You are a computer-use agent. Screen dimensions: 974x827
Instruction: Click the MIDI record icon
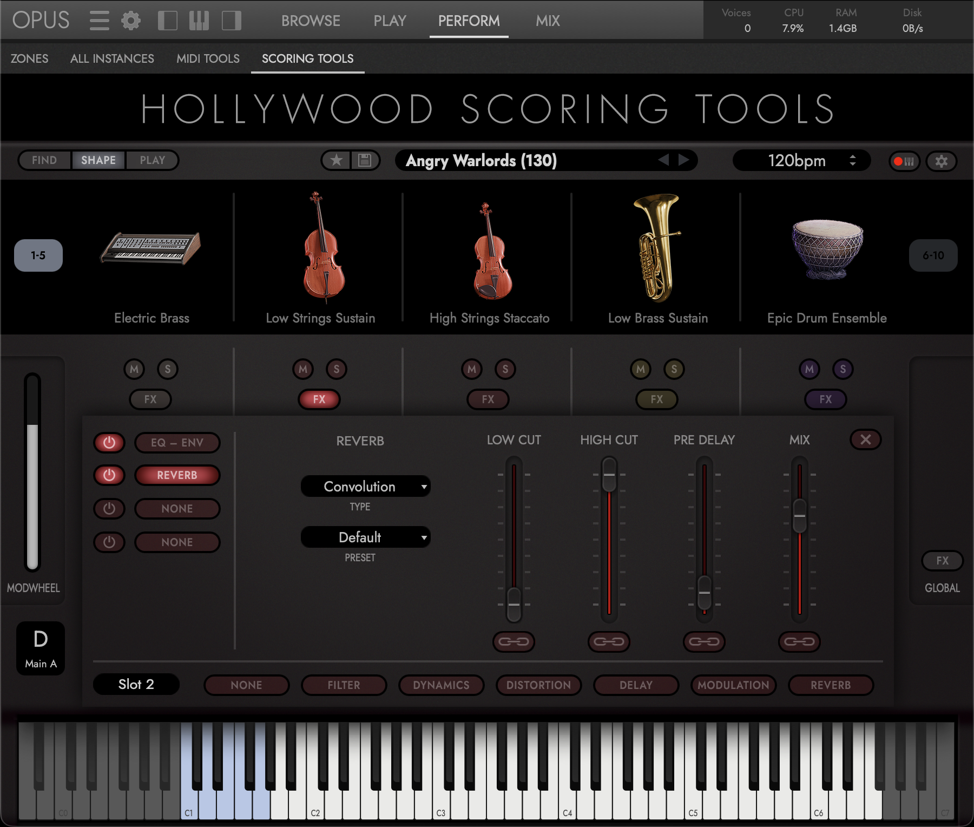pos(904,161)
